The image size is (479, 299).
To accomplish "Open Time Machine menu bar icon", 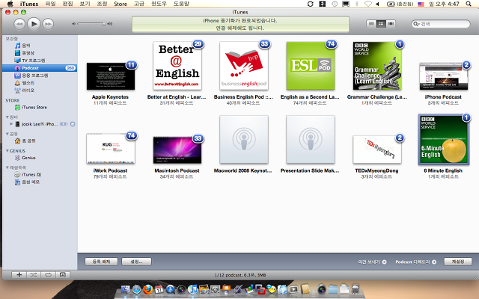I will [x=335, y=4].
